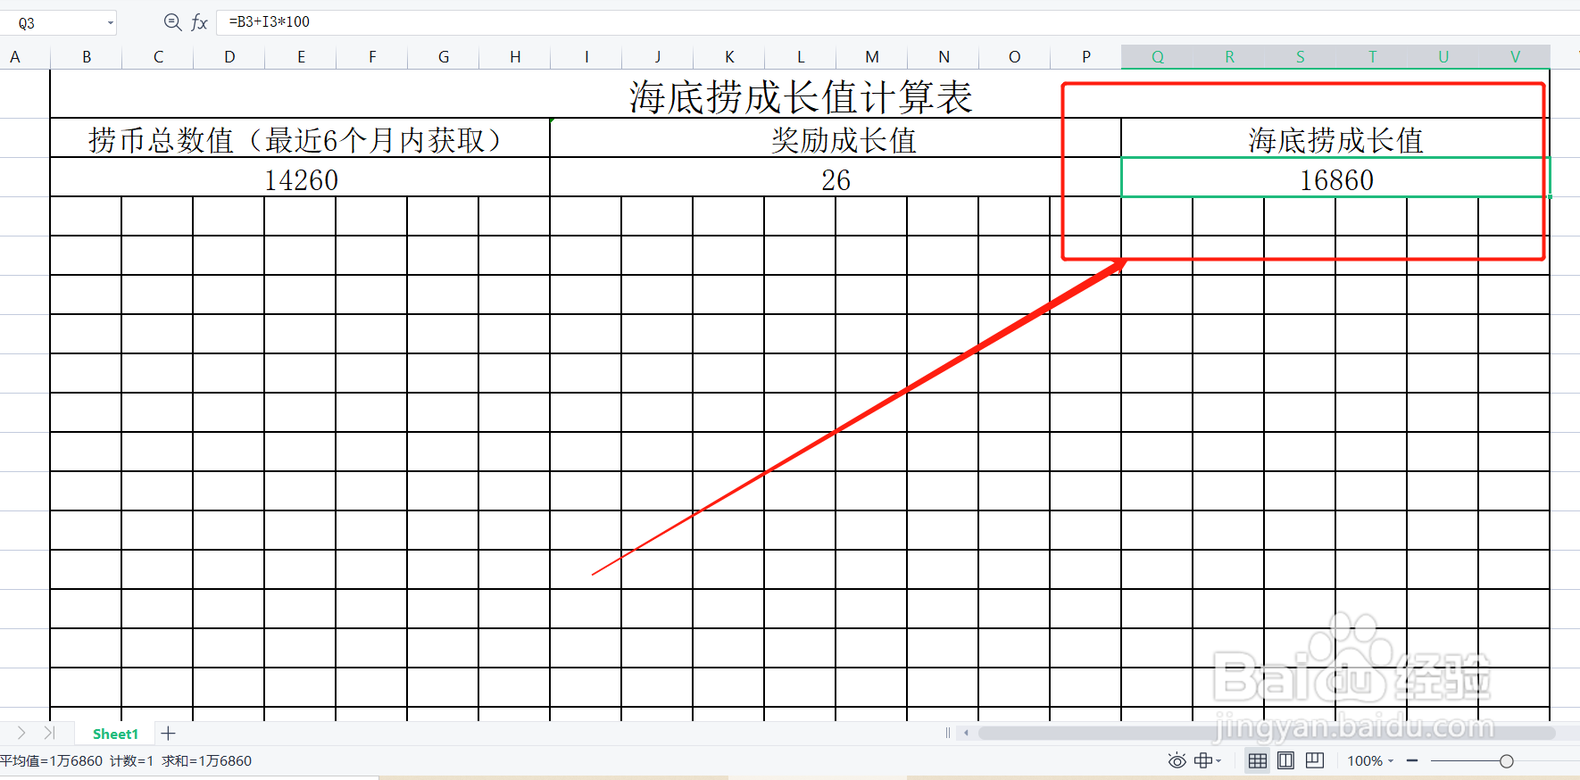Click the fx insert function icon

(x=200, y=22)
